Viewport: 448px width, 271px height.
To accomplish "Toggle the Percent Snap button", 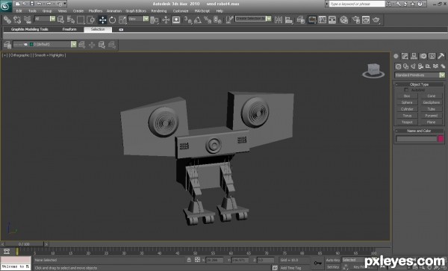I will point(208,19).
